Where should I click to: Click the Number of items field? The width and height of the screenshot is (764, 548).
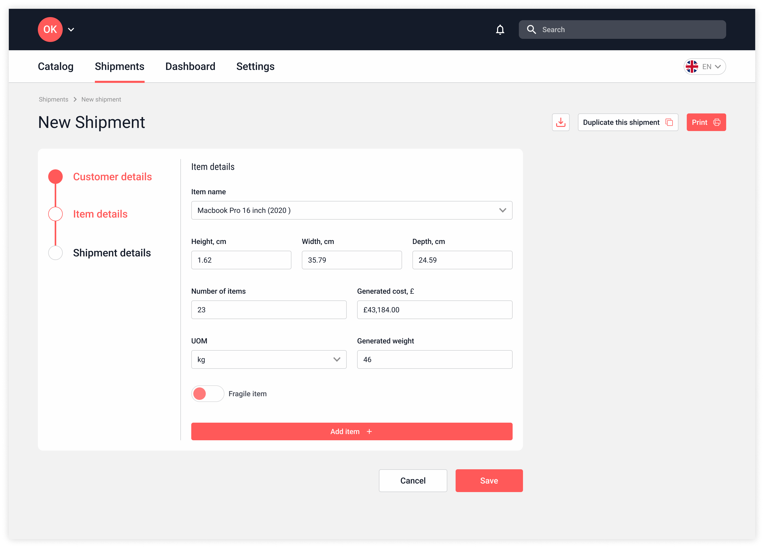click(268, 310)
